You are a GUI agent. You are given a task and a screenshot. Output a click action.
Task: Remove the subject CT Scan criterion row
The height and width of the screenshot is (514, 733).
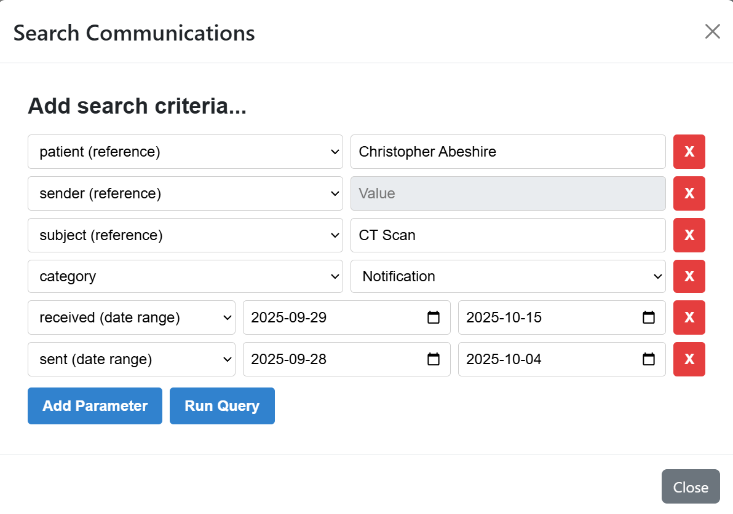click(x=689, y=235)
